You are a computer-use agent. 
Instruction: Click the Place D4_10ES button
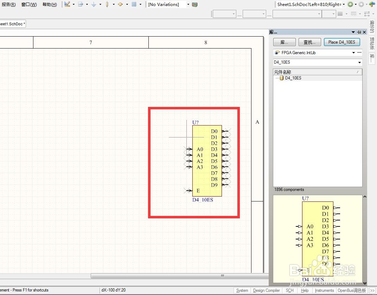pos(342,42)
